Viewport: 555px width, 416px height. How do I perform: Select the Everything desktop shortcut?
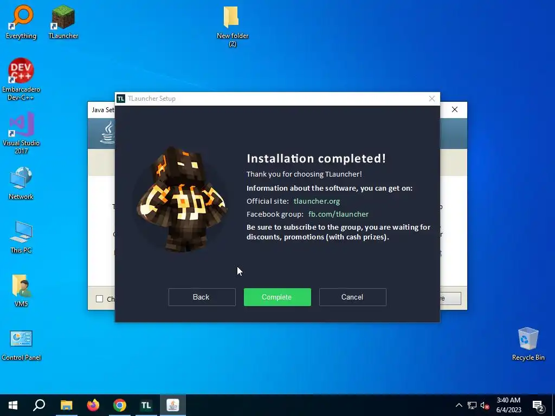pos(21,22)
